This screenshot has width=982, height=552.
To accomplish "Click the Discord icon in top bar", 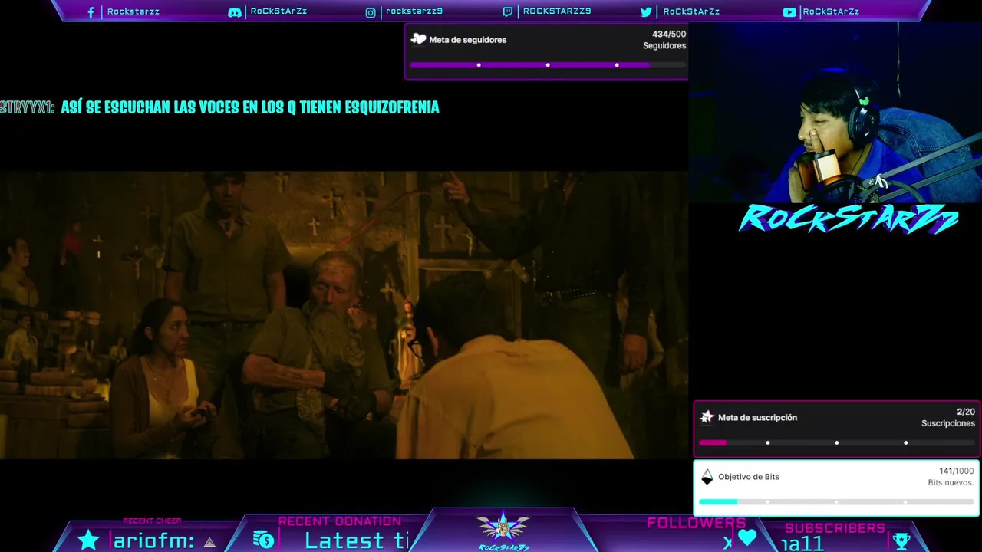I will pos(235,12).
